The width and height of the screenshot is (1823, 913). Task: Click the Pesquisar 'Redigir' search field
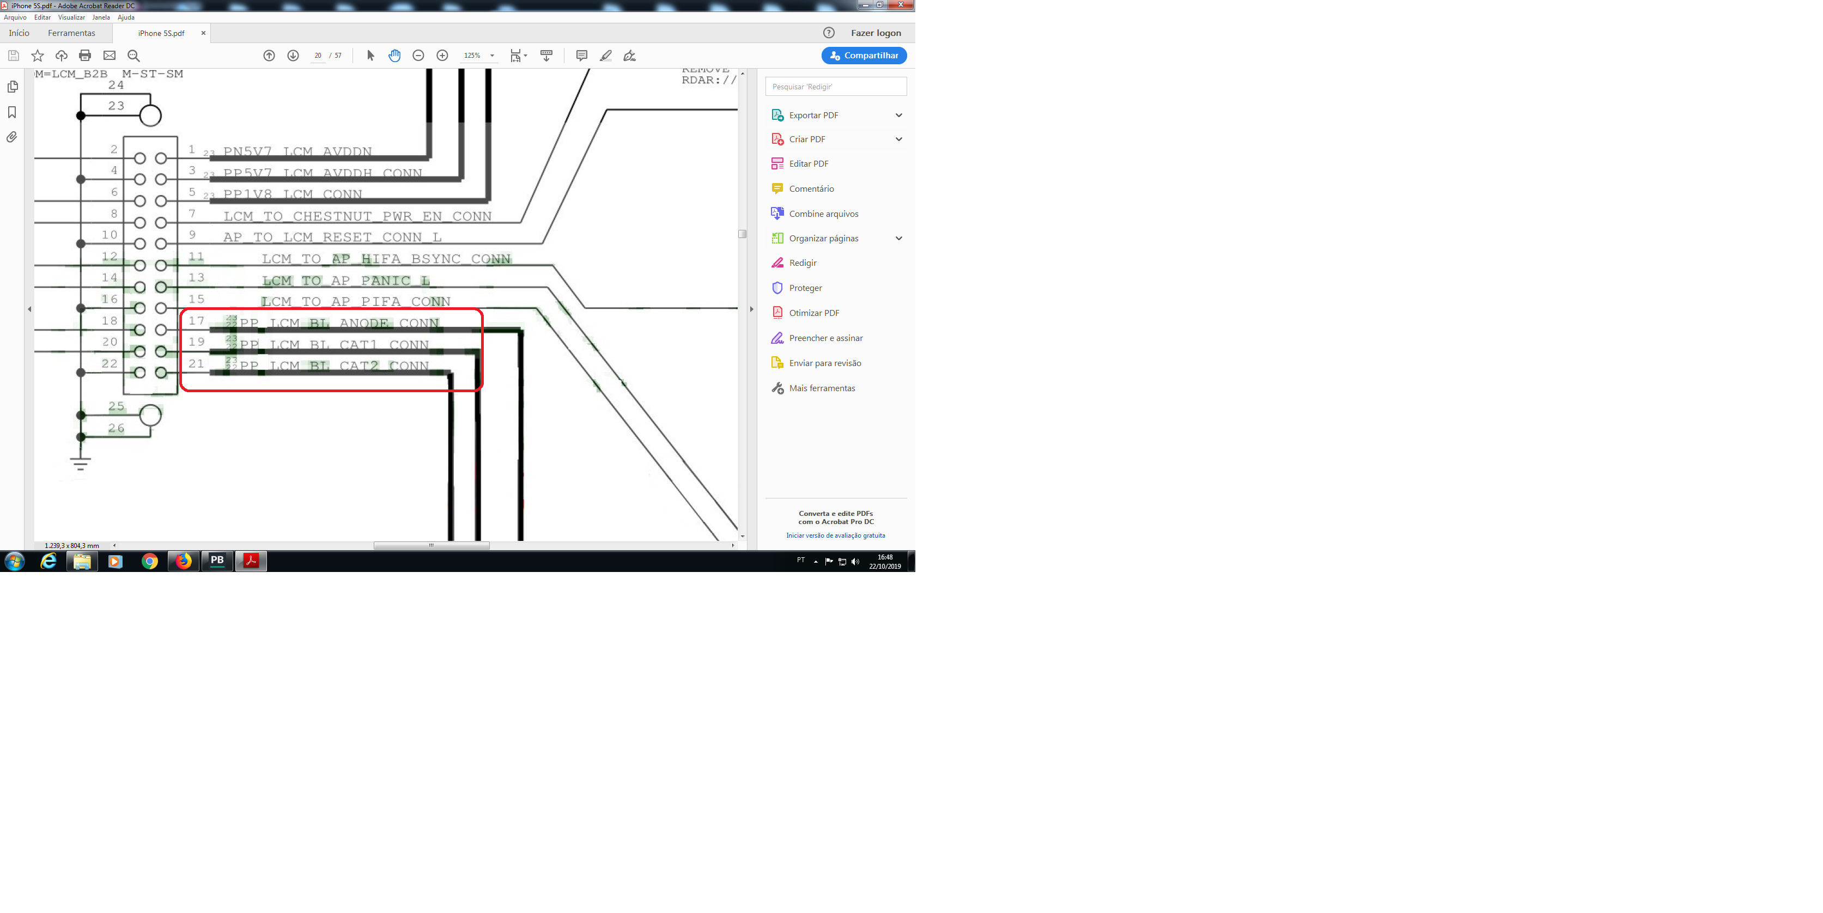coord(836,87)
